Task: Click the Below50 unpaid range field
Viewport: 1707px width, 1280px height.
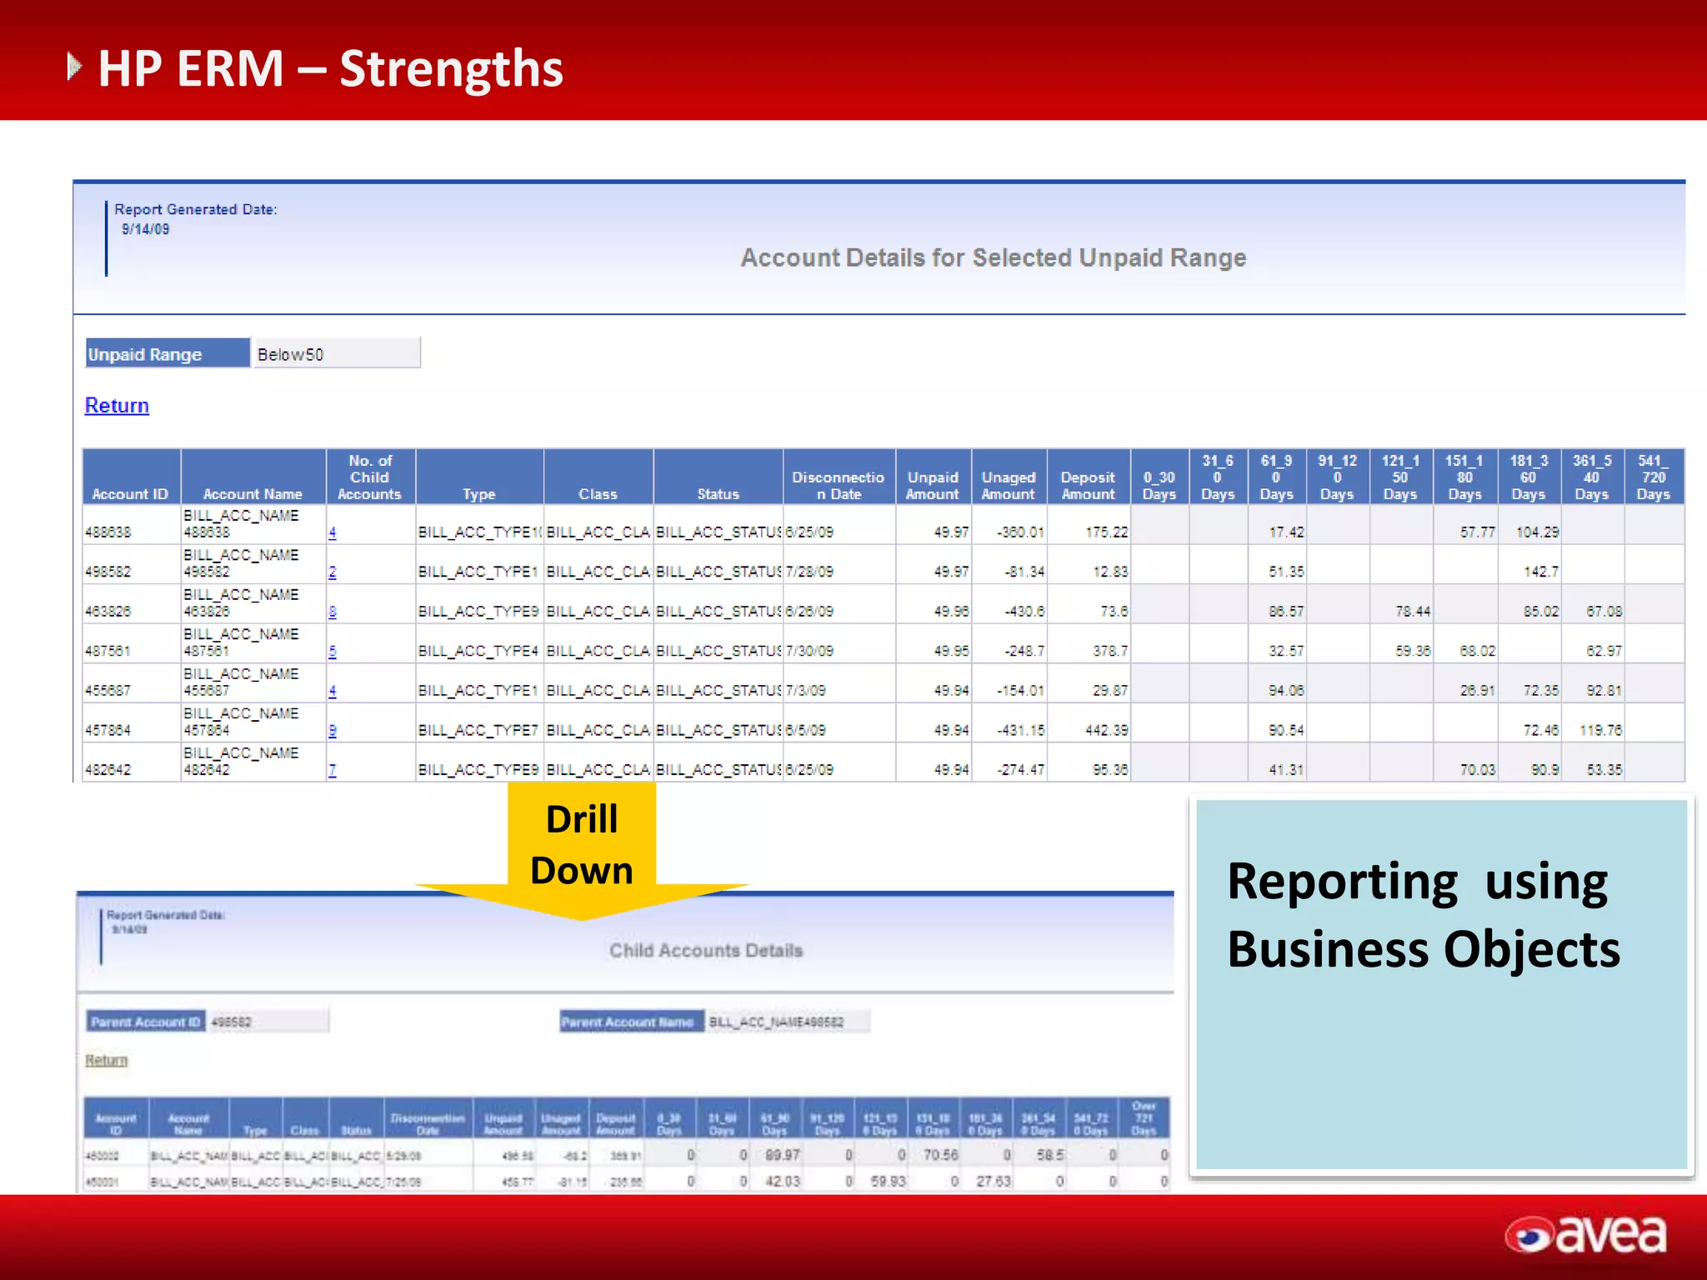Action: (x=337, y=353)
